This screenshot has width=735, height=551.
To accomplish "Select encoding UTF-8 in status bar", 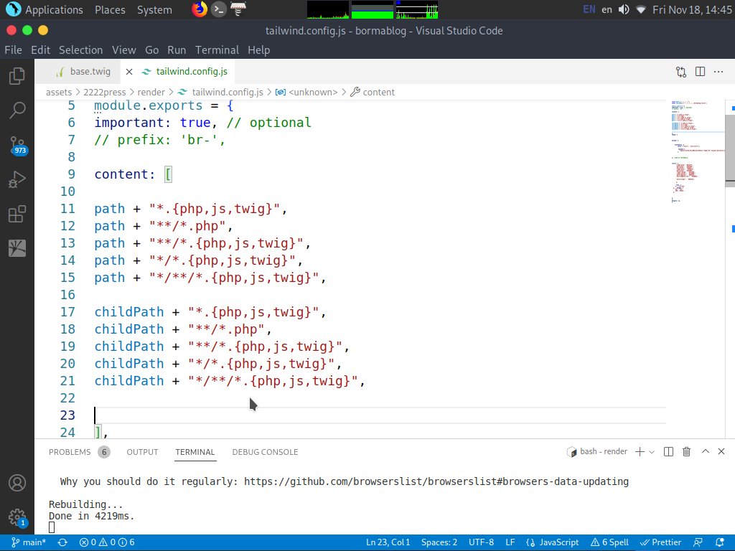I will coord(482,542).
